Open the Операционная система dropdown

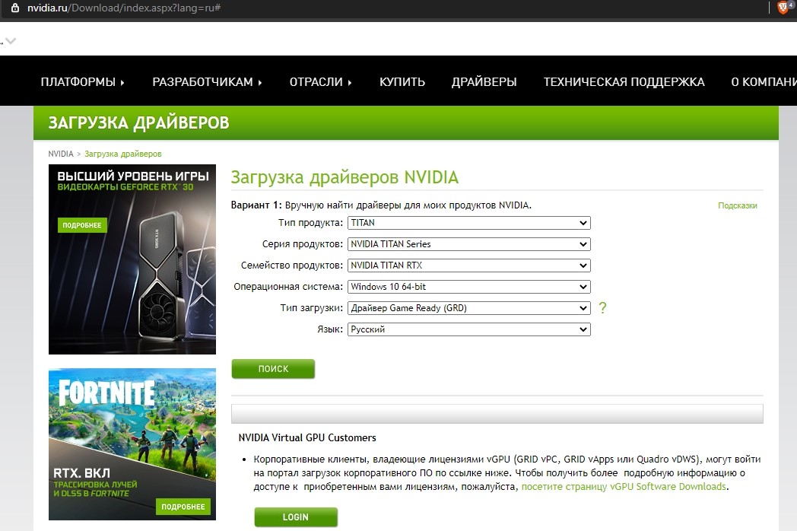[468, 287]
